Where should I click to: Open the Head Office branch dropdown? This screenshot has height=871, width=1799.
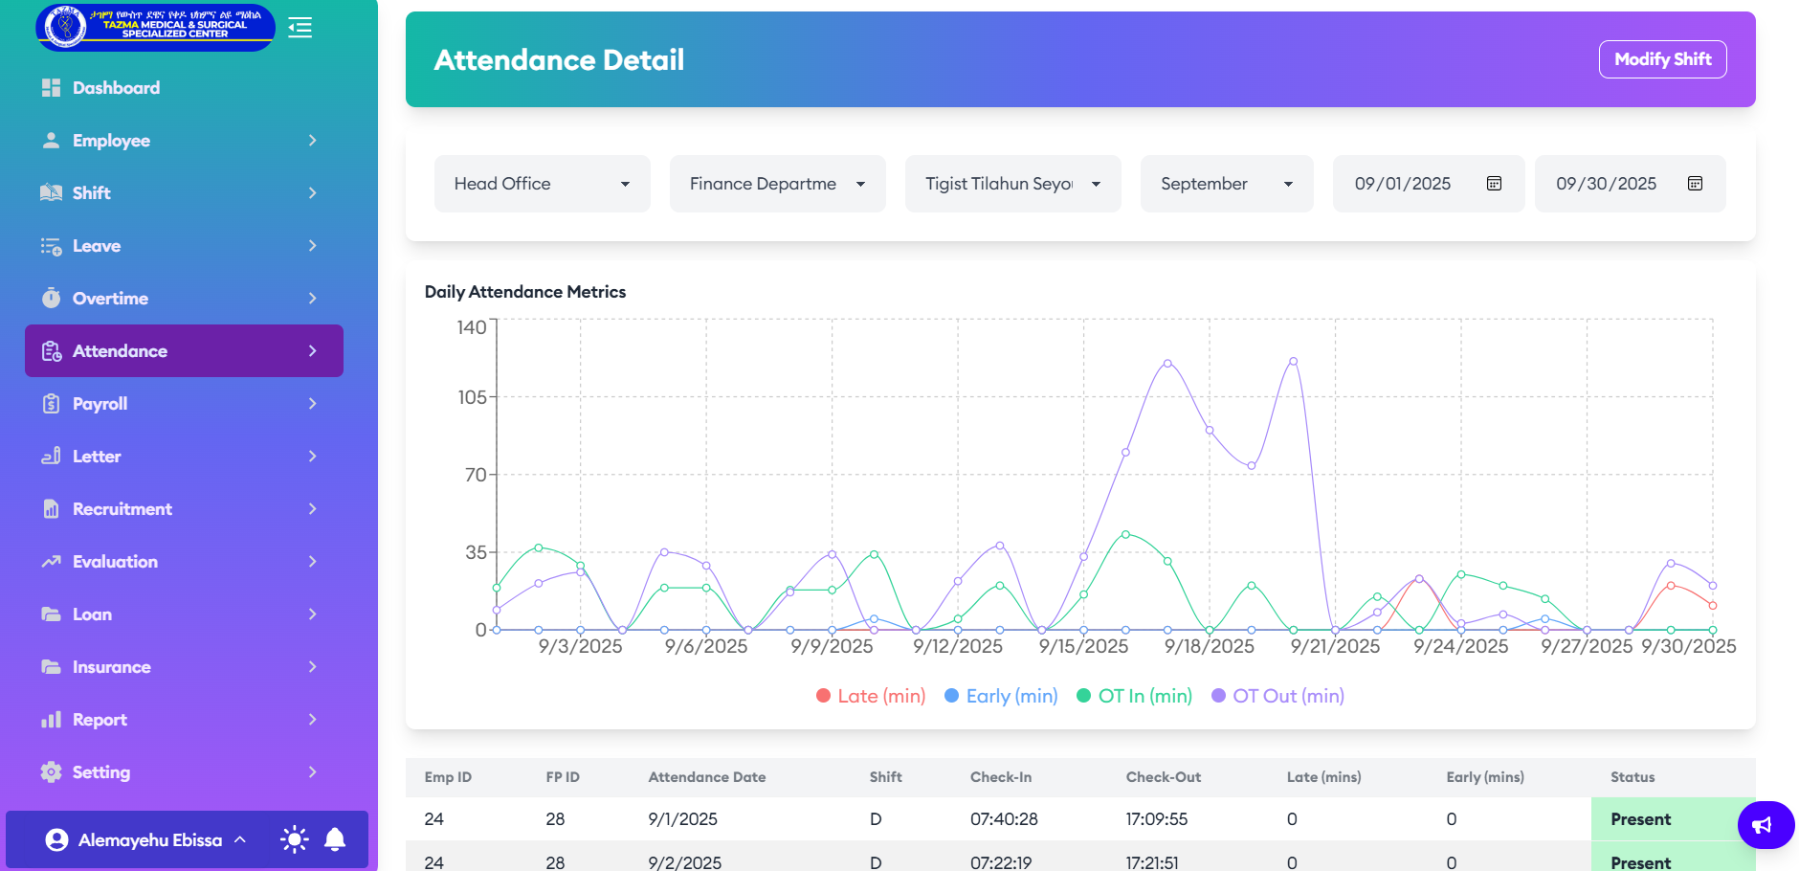[x=542, y=184]
